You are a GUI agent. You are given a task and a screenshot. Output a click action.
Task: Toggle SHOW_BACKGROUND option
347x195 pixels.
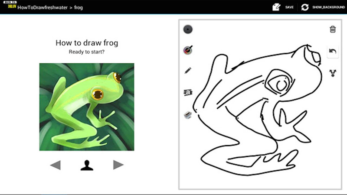(328, 7)
